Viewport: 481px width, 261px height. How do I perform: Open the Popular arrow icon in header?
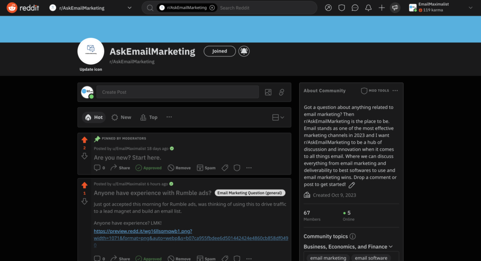pyautogui.click(x=328, y=8)
